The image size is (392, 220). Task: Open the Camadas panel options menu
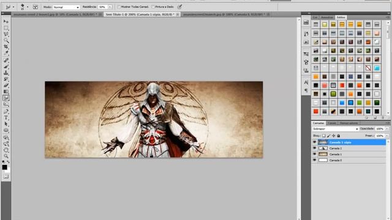pos(388,123)
